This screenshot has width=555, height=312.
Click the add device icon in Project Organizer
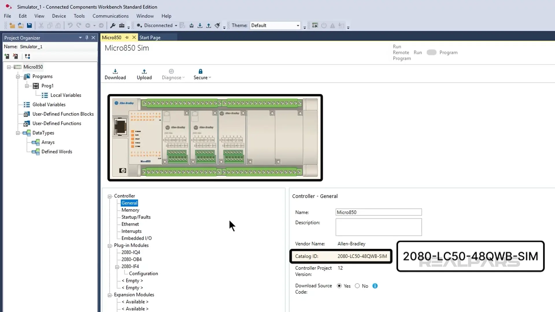pyautogui.click(x=7, y=56)
